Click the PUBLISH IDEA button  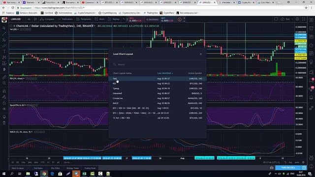click(288, 168)
